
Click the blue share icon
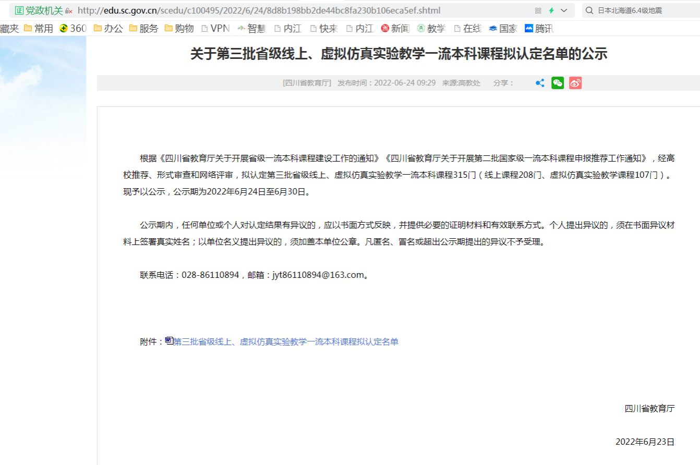point(540,83)
